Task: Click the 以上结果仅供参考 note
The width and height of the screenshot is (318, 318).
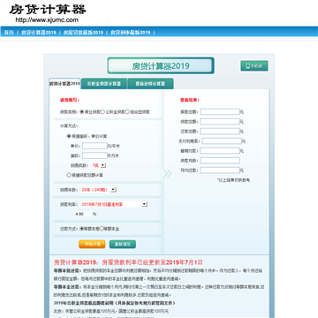Action: click(233, 179)
